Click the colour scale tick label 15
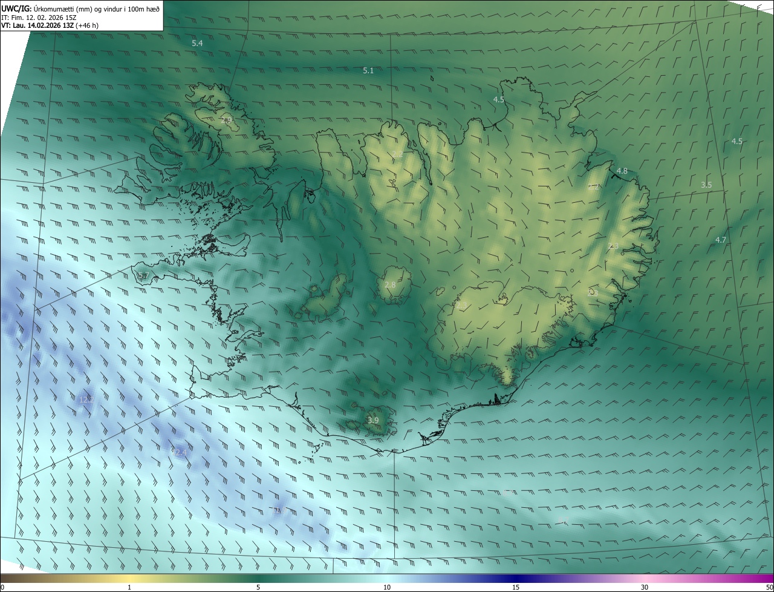Viewport: 774px width, 592px height. pos(516,587)
